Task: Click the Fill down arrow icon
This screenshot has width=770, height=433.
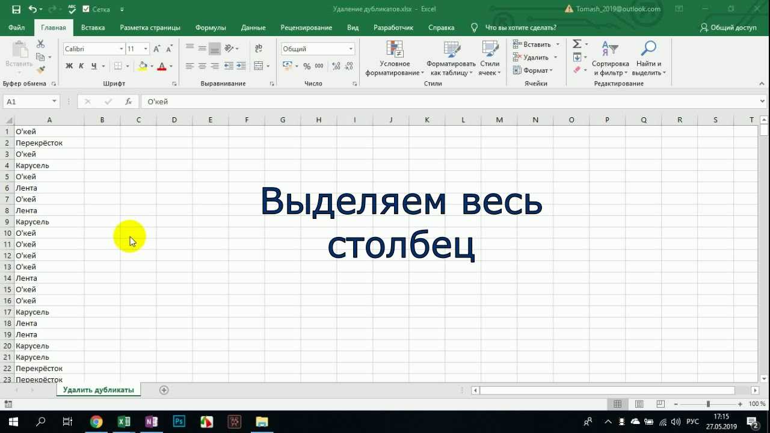Action: point(577,57)
